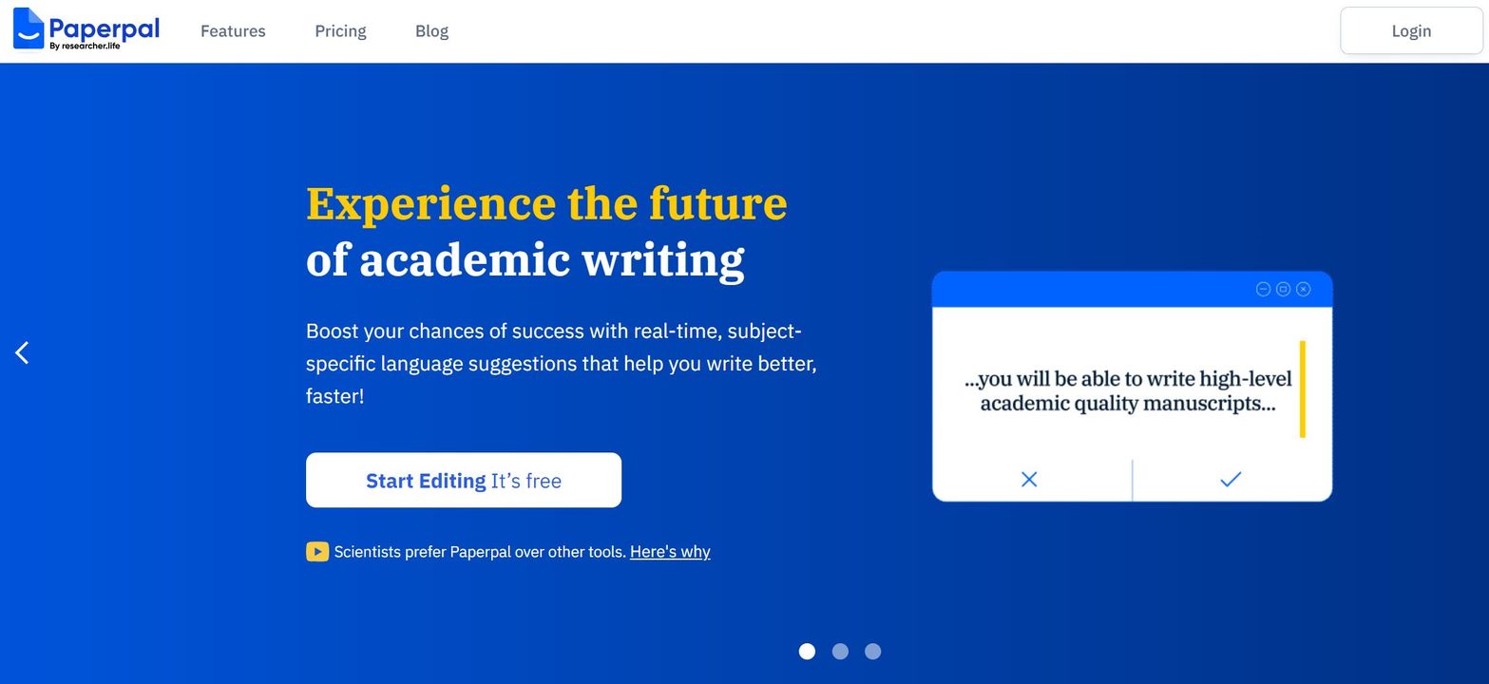The image size is (1489, 684).
Task: Click the Paperpal logo icon
Action: point(29,28)
